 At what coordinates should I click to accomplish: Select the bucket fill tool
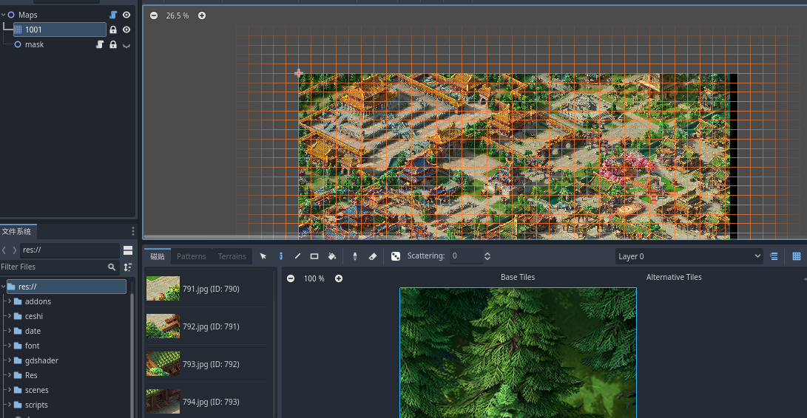(x=332, y=256)
